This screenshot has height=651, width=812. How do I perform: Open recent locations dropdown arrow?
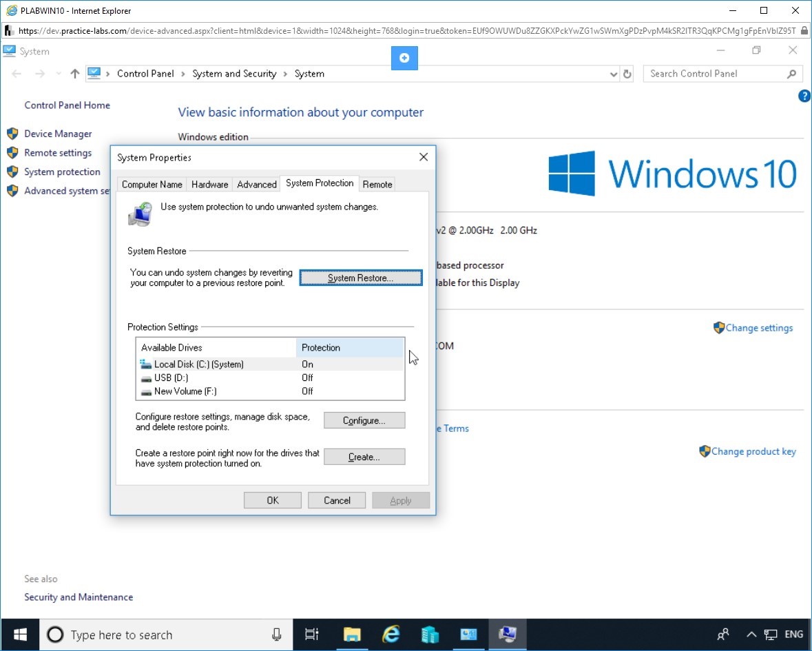coord(59,74)
